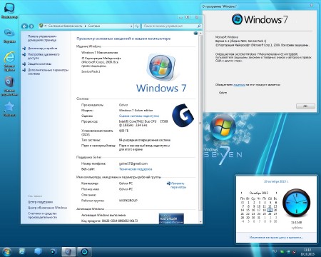Image resolution: width=321 pixels, height=257 pixels.
Task: Switch to the System window taskbar button
Action: click(68, 252)
